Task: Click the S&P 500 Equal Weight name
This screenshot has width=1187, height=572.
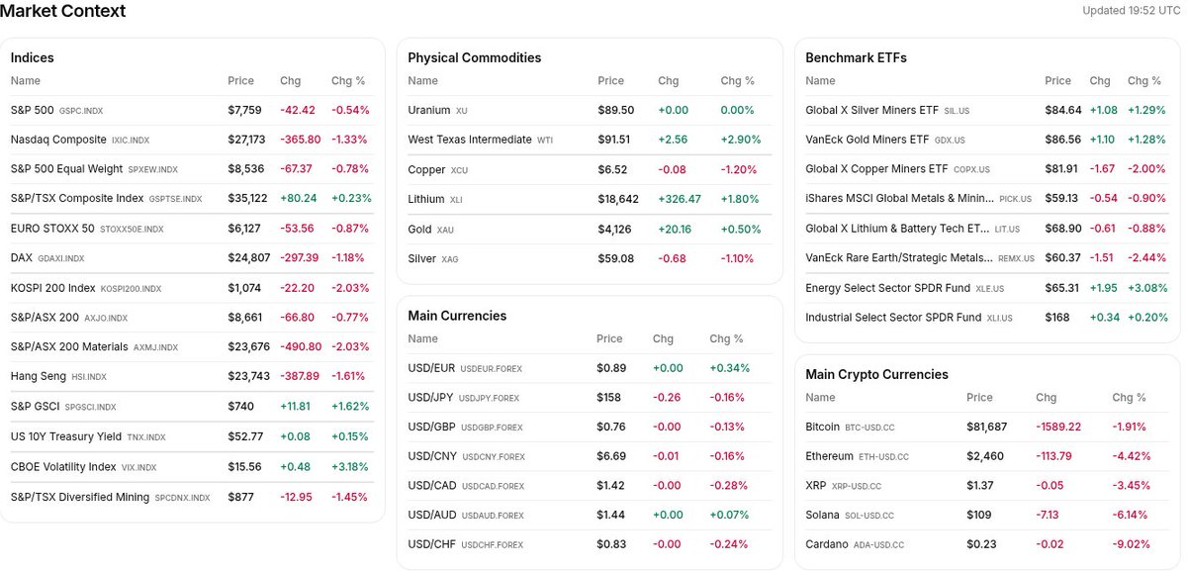Action: pos(66,169)
